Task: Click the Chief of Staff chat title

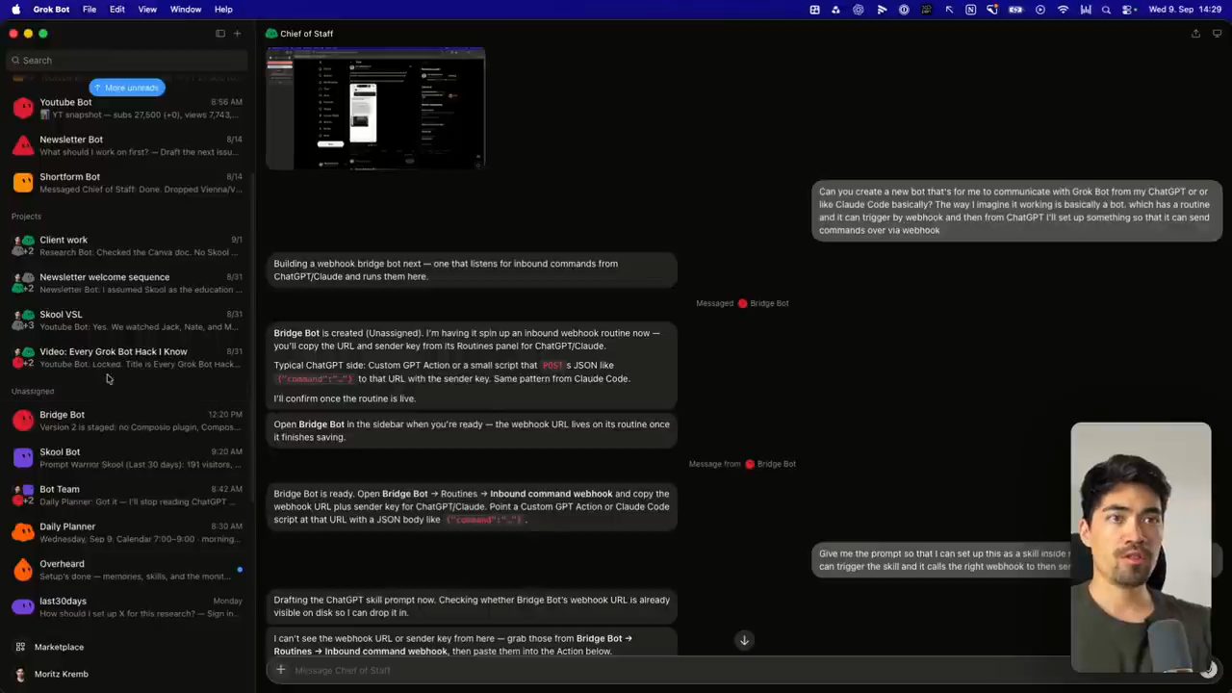Action: pyautogui.click(x=306, y=34)
